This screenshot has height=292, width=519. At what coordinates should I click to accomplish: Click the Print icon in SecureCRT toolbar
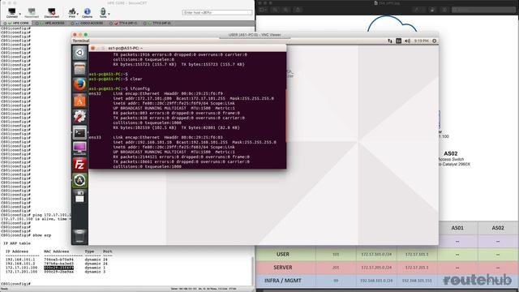tap(72, 13)
